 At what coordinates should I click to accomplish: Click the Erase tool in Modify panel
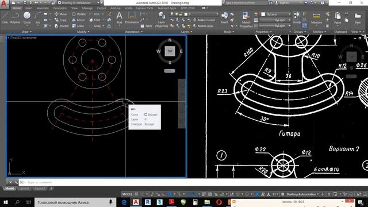point(109,14)
